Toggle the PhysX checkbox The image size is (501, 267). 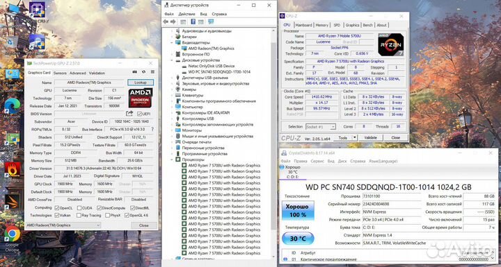tap(108, 216)
